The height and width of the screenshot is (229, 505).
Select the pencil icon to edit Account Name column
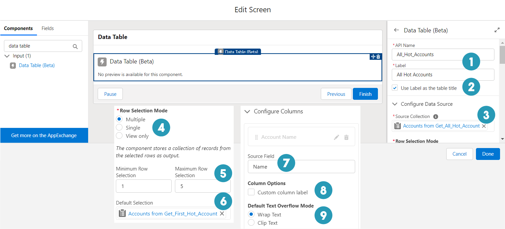click(336, 136)
